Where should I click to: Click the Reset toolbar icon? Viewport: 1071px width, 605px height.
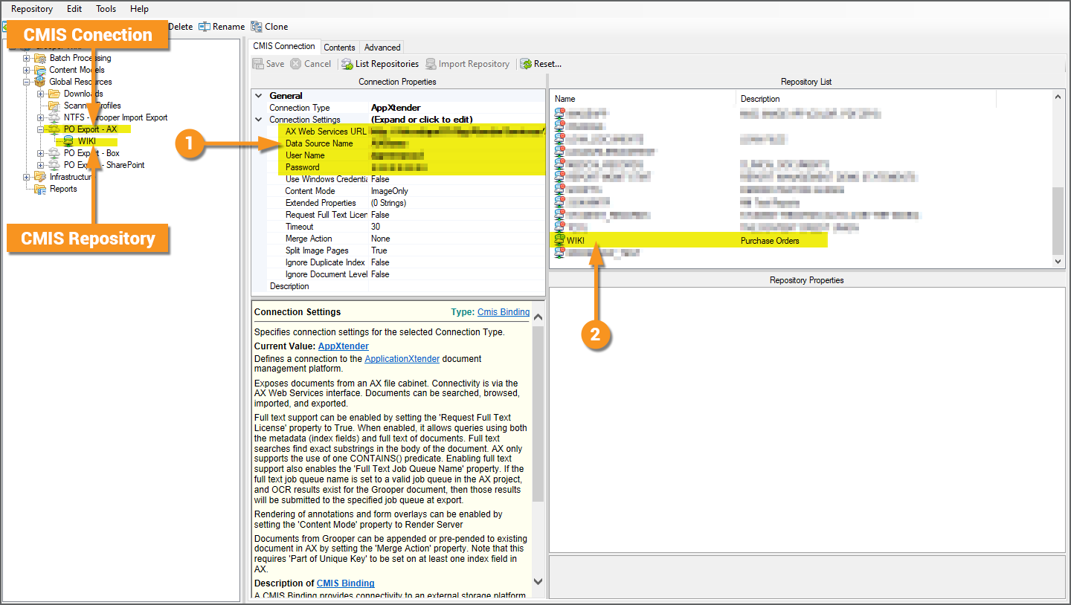[526, 64]
